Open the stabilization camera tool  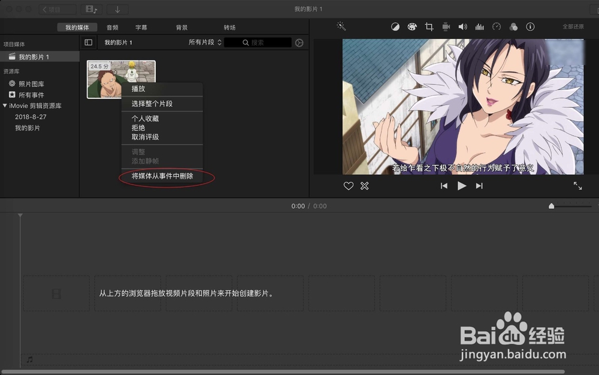446,27
